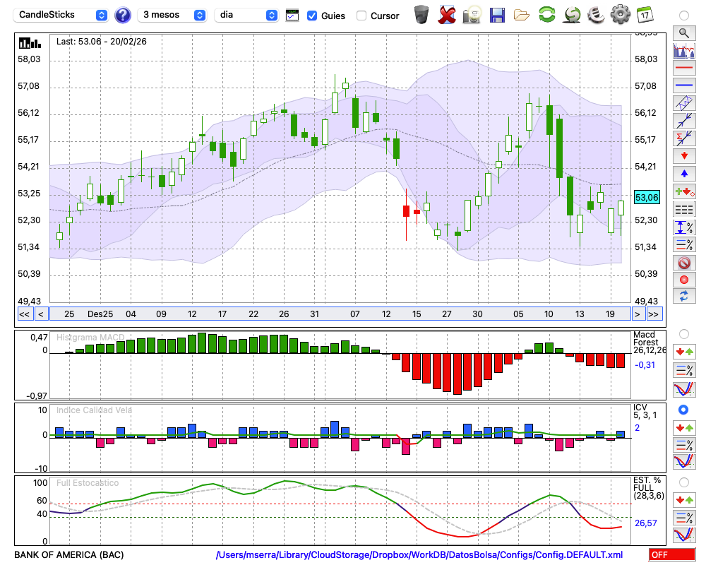Click Estocastico panel red-green arrows button
The width and height of the screenshot is (706, 565).
tap(684, 499)
